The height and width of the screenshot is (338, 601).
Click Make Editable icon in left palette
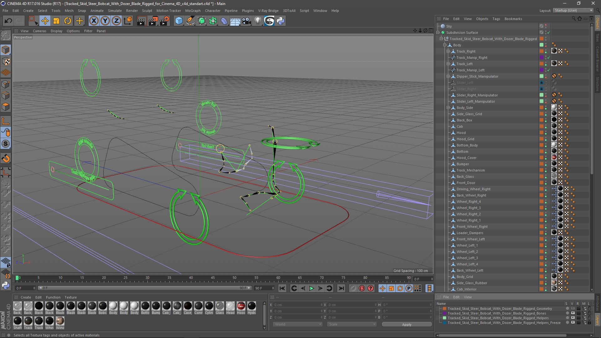point(6,36)
